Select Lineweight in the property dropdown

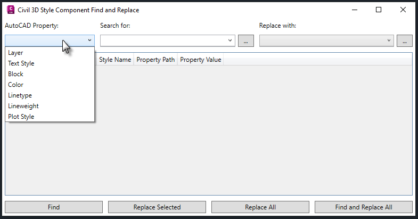point(23,106)
